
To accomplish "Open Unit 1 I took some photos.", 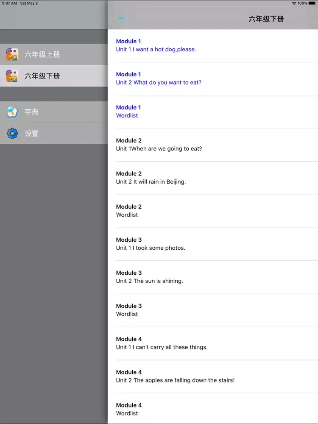I will tap(213, 244).
